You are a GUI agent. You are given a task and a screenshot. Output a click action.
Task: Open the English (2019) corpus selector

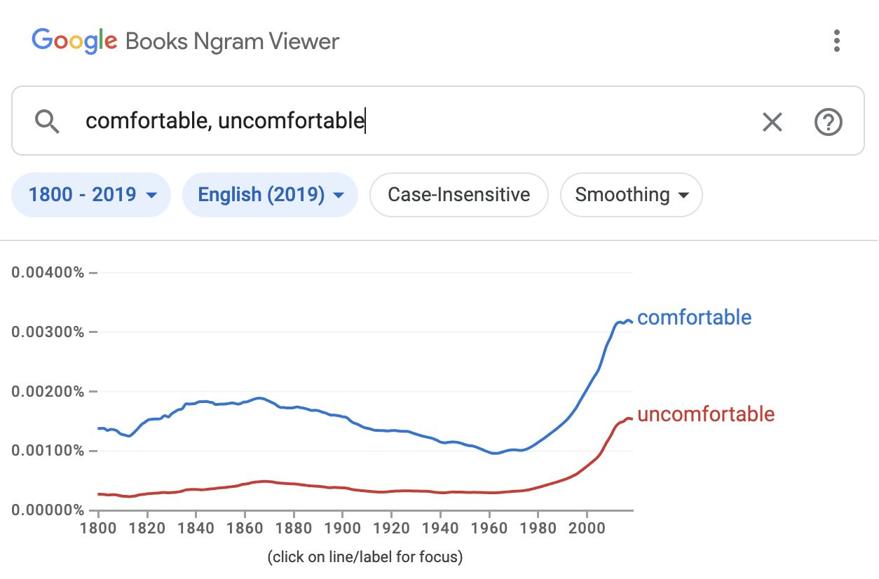point(270,195)
